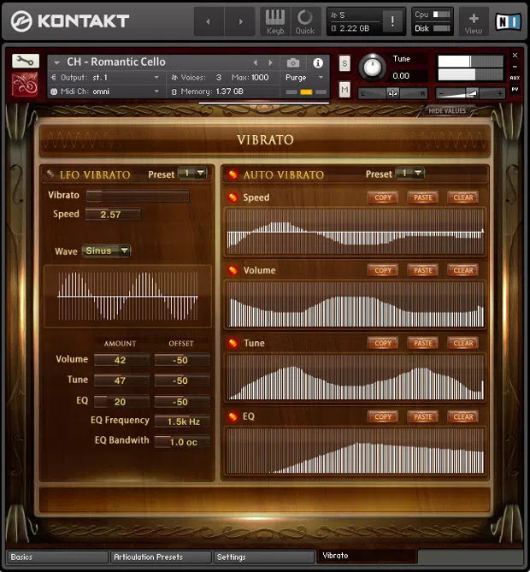Click COPY button for Volume curve
The image size is (530, 572).
coord(383,270)
